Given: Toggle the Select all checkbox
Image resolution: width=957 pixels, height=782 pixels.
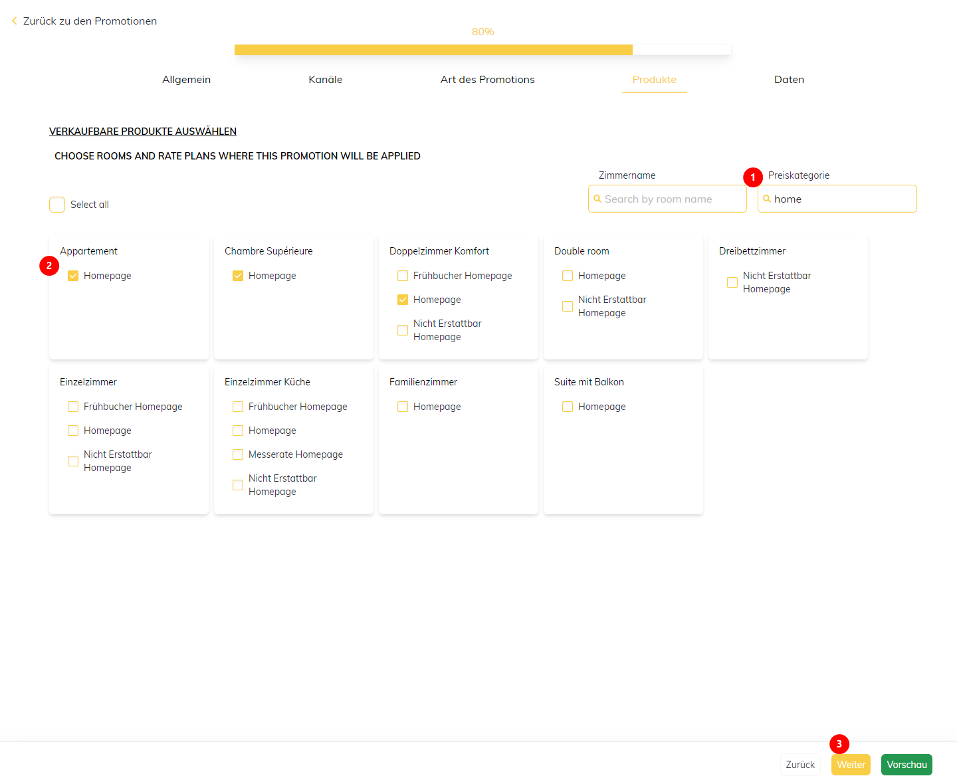Looking at the screenshot, I should 57,205.
